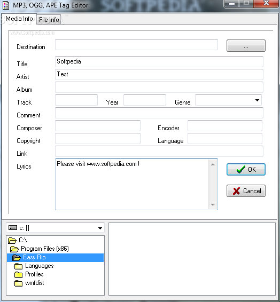This screenshot has height=302, width=280.
Task: Click the Program Files (x86) folder icon
Action: pyautogui.click(x=14, y=249)
